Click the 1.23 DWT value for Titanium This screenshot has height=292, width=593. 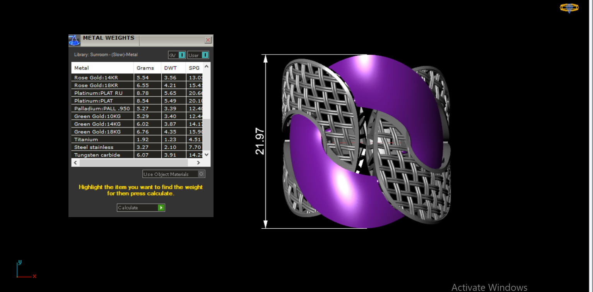click(x=170, y=139)
